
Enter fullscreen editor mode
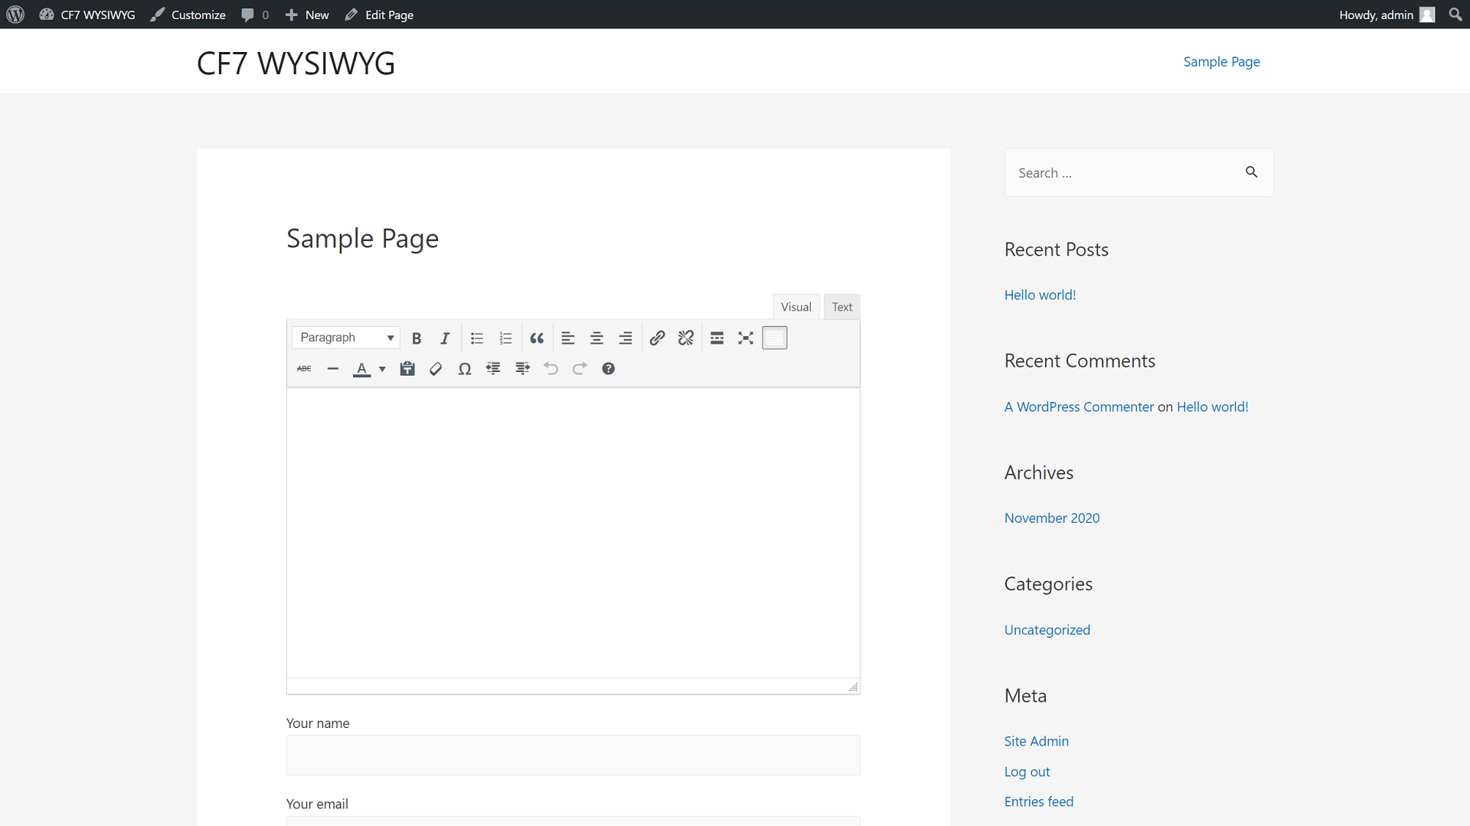[746, 338]
